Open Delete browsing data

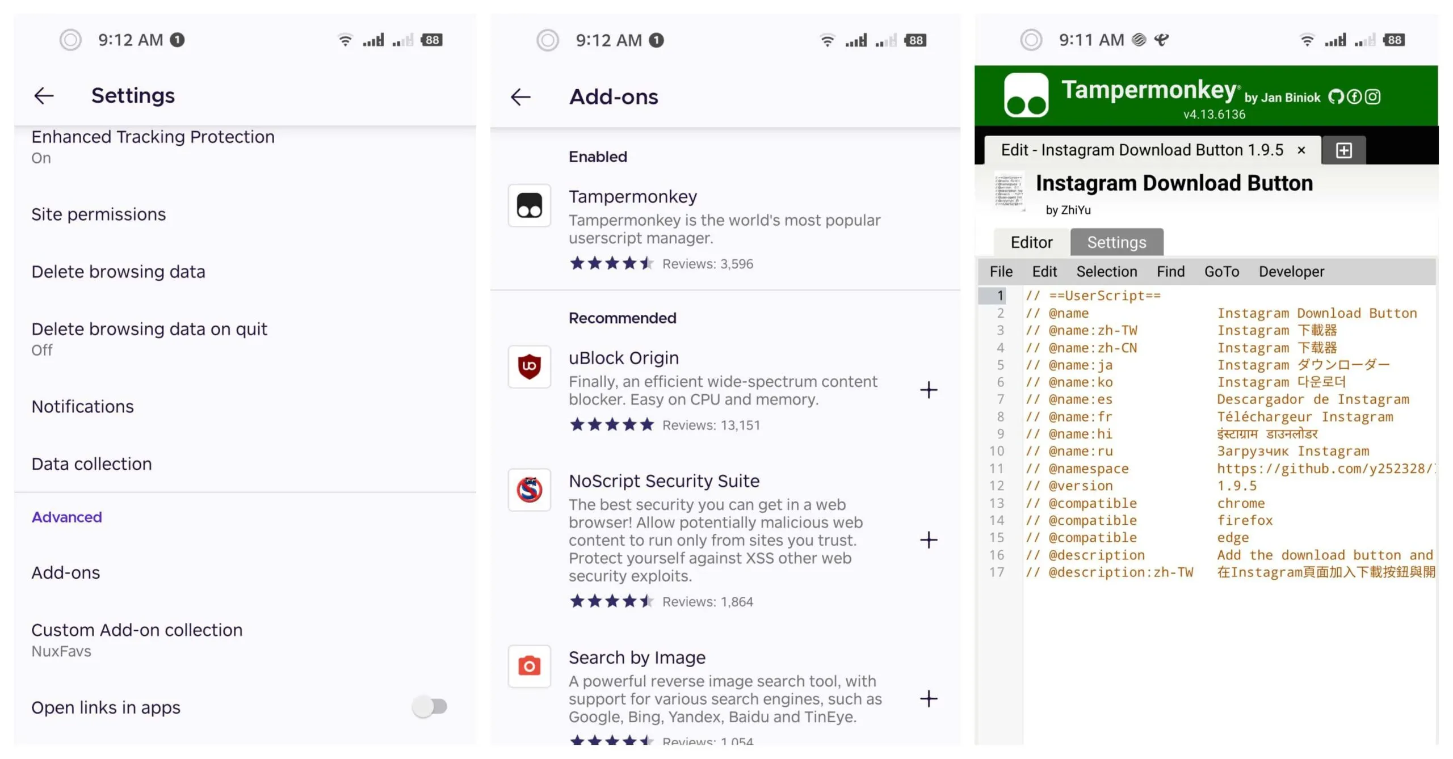coord(245,272)
